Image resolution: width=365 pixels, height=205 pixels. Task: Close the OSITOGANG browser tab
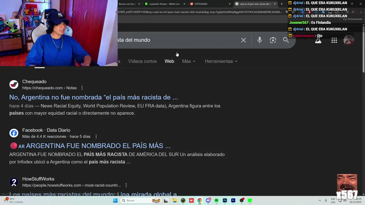(x=230, y=4)
